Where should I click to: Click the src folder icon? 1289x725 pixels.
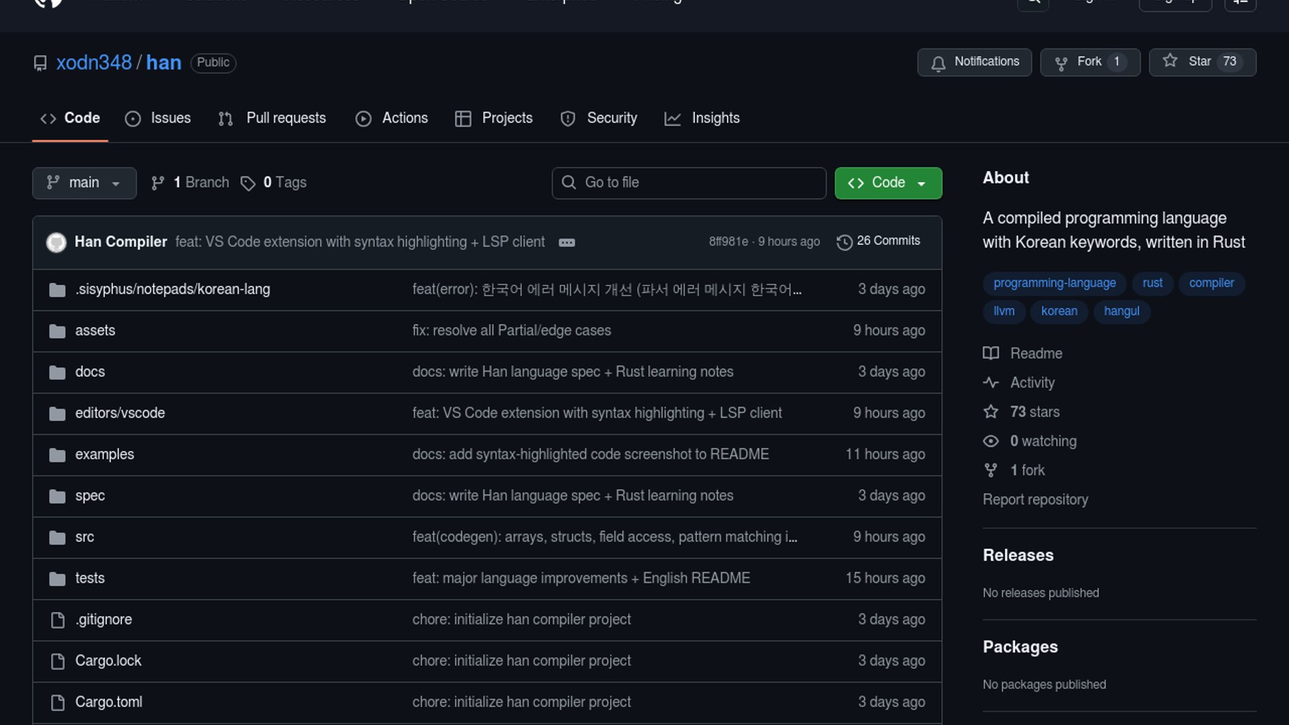coord(58,538)
